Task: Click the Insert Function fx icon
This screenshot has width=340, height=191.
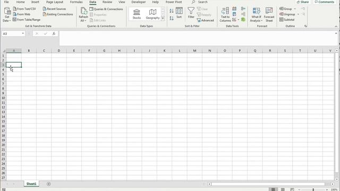Action: pyautogui.click(x=54, y=33)
